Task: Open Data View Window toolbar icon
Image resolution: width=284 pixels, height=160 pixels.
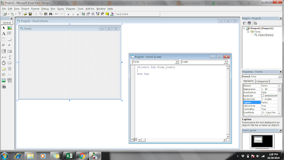Action: 107,14
